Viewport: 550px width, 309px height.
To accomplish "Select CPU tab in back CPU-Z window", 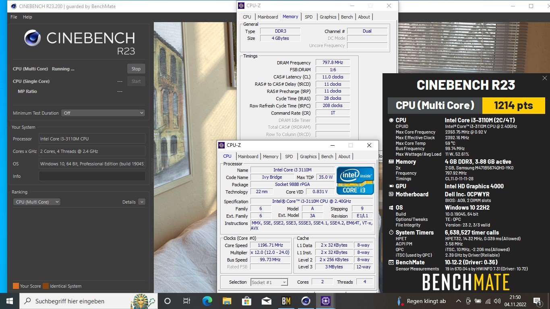I will (247, 17).
